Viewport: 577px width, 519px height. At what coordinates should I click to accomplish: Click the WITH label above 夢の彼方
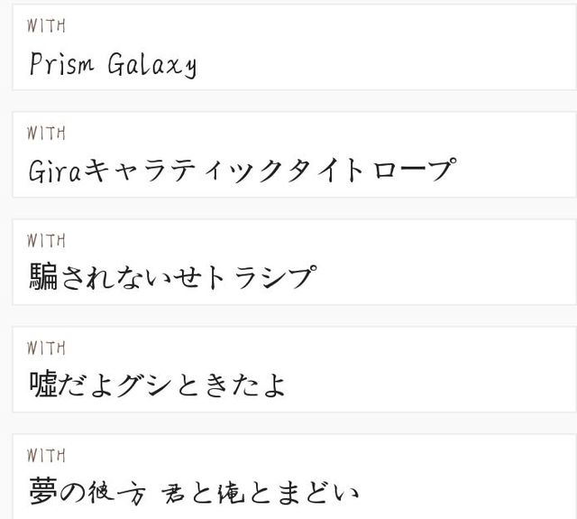[46, 456]
